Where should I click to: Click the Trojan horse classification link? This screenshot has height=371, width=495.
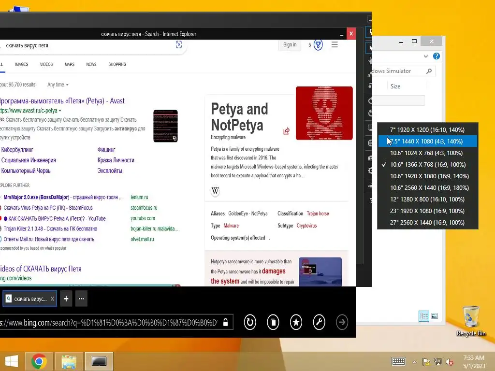[x=318, y=214]
